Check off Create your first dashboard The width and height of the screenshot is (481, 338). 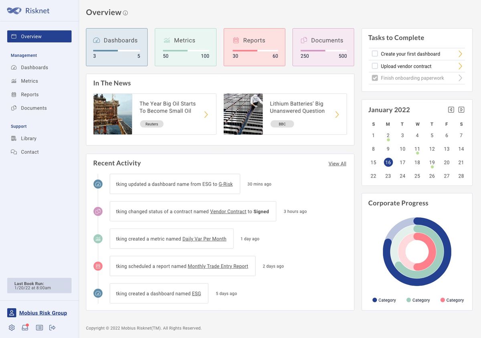375,53
